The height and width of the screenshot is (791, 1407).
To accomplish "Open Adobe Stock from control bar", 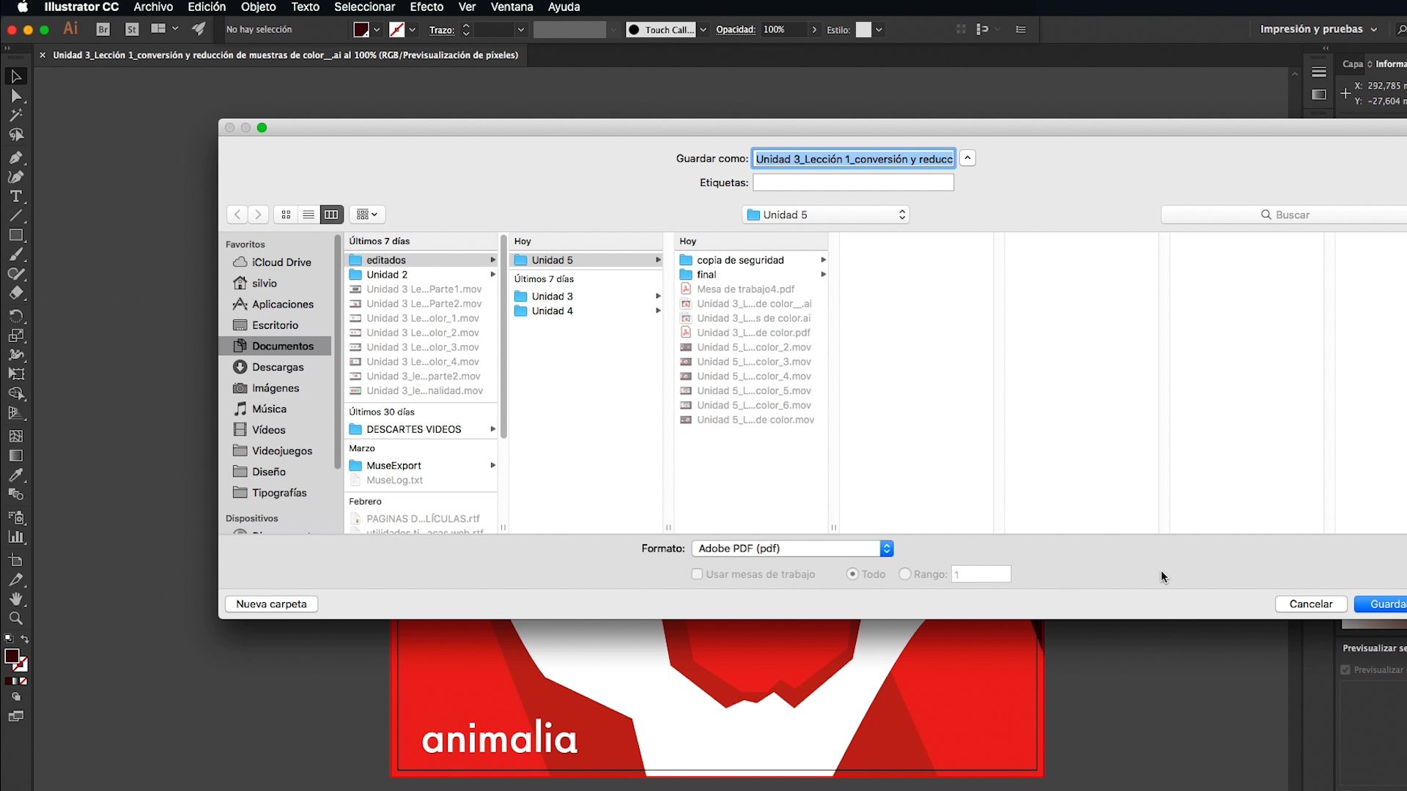I will point(132,29).
